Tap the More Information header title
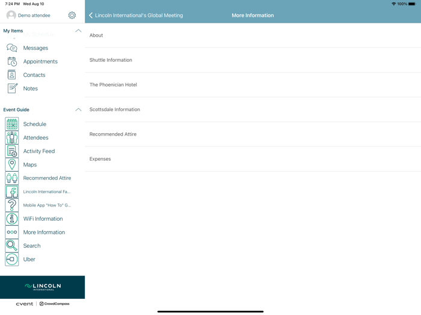Viewport: 421px width, 315px height. tap(253, 15)
